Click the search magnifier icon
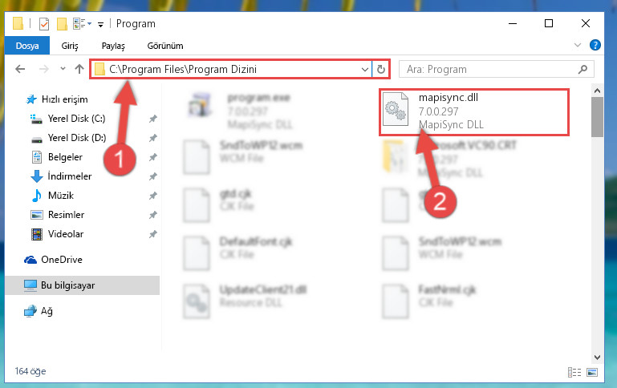Image resolution: width=617 pixels, height=388 pixels. [582, 69]
